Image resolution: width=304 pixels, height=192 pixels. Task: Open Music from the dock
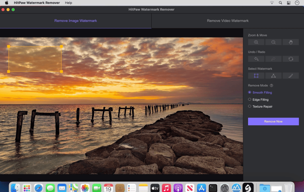(x=167, y=188)
